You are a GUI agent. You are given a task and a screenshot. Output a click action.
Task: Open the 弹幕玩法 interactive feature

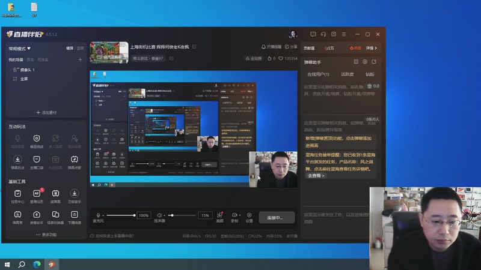17,162
